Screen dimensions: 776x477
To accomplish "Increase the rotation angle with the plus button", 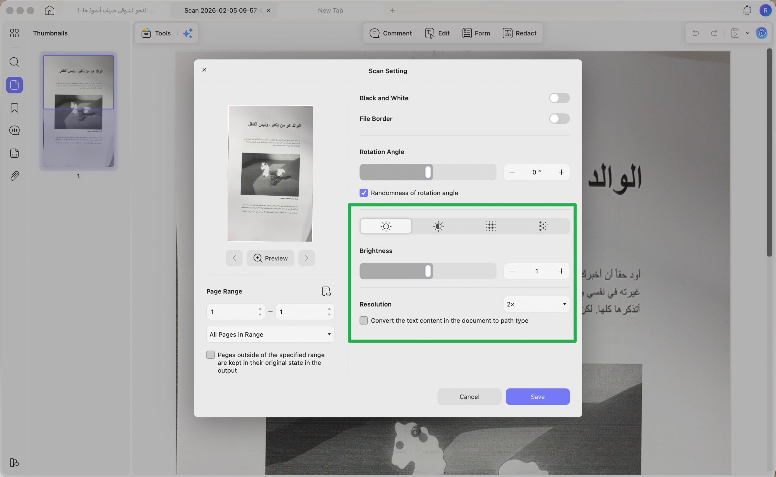I will tap(561, 172).
